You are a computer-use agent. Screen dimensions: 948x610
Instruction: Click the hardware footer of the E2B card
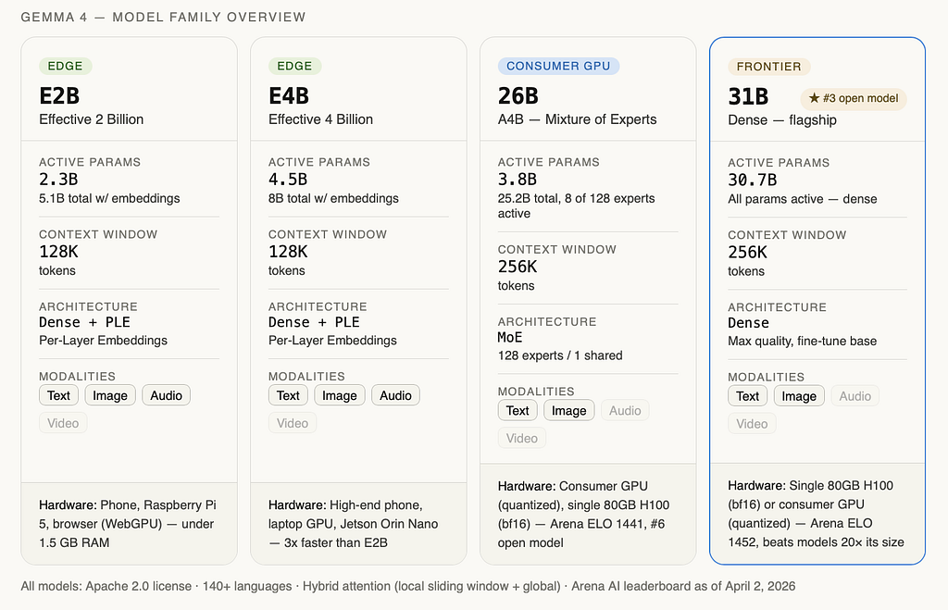point(129,524)
